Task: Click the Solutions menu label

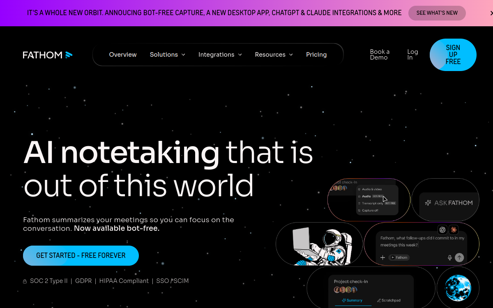Action: 164,55
